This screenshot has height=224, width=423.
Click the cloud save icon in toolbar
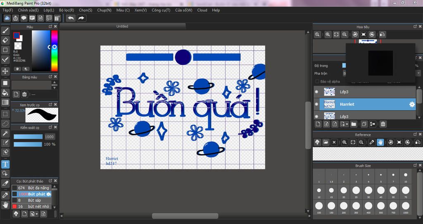7,18
